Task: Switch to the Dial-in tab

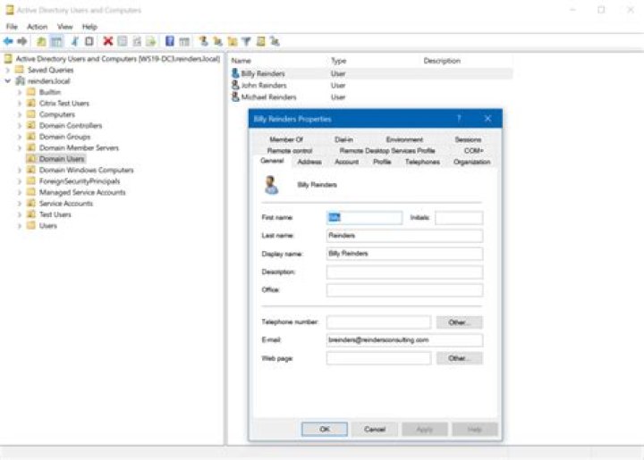Action: coord(343,139)
